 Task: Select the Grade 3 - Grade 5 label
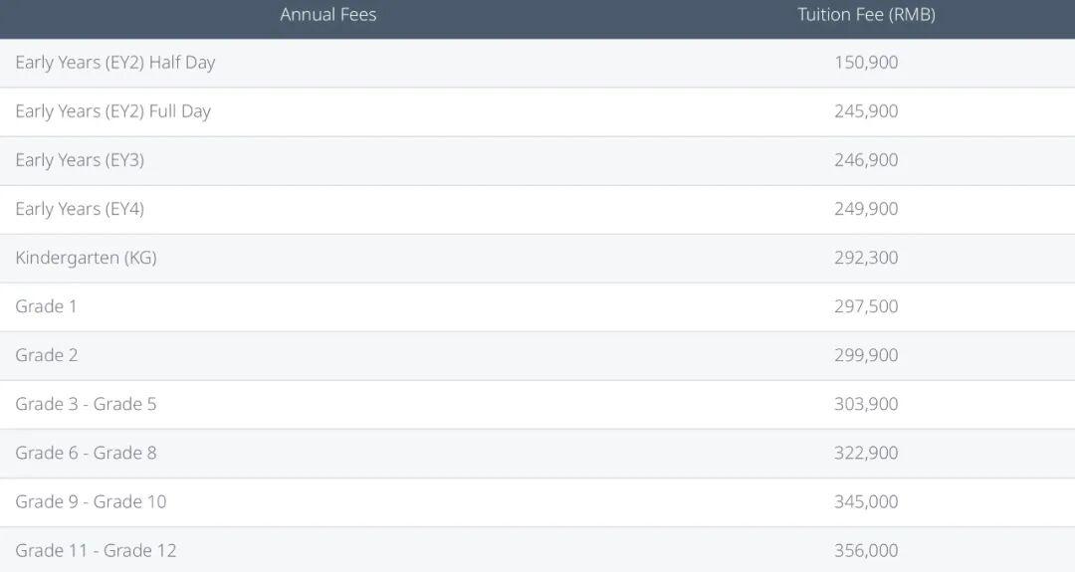coord(86,404)
